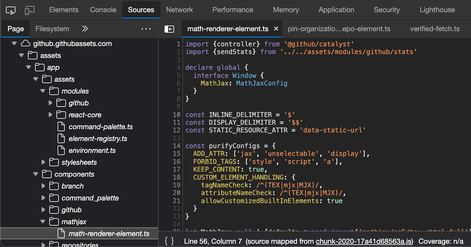The height and width of the screenshot is (247, 471).
Task: Open the command-palette.ts file
Action: (101, 127)
